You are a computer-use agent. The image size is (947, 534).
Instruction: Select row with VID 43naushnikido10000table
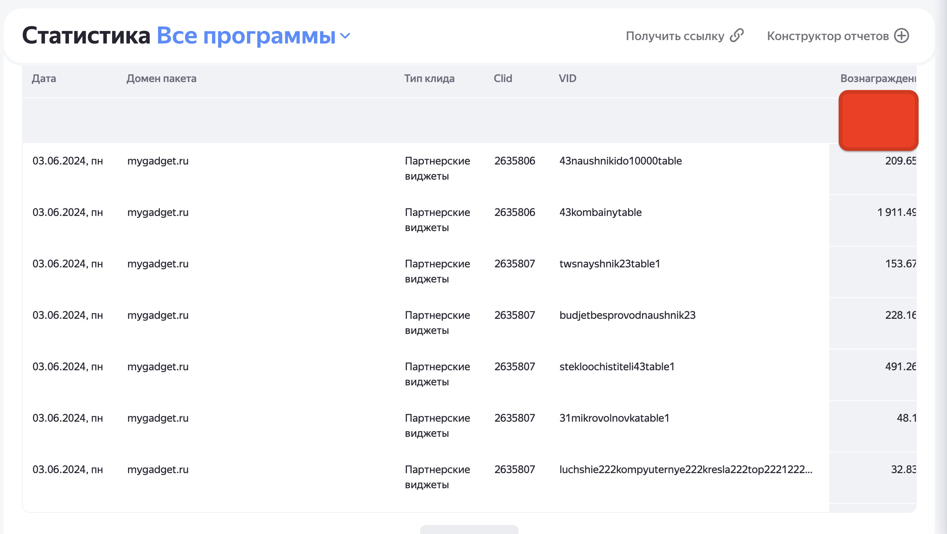(x=620, y=161)
